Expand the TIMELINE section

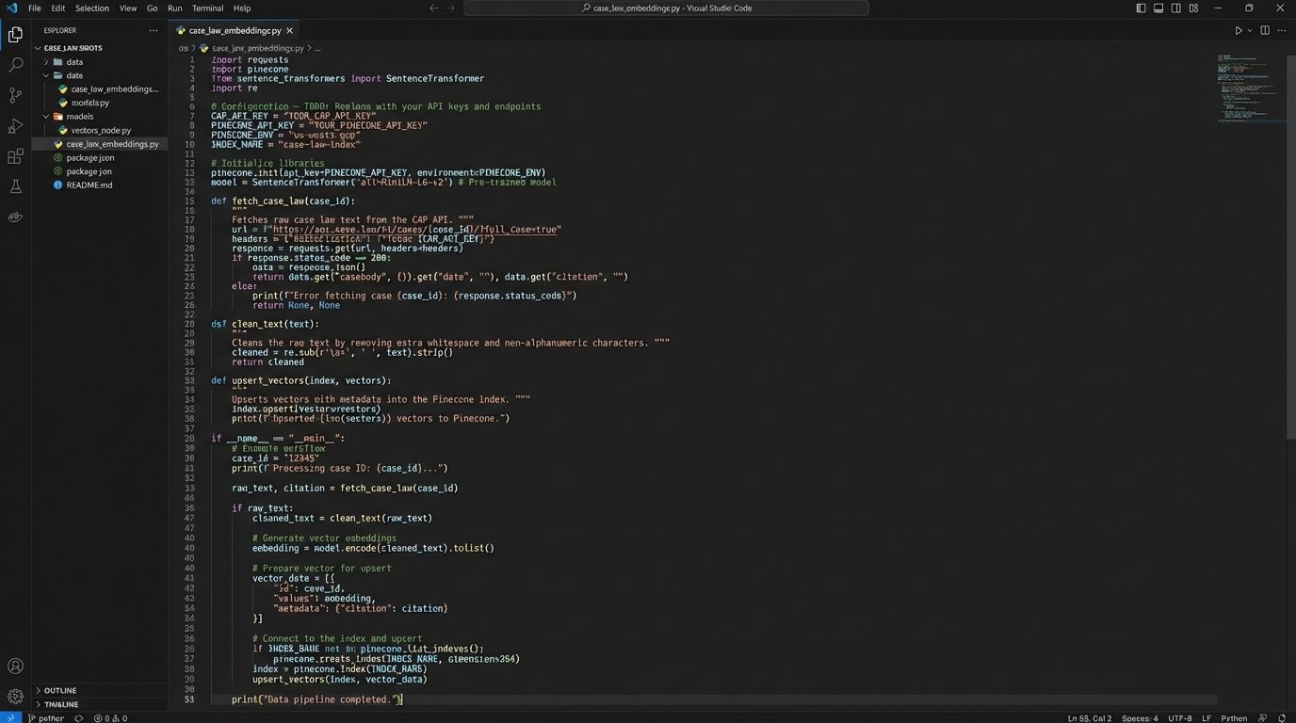click(x=61, y=704)
